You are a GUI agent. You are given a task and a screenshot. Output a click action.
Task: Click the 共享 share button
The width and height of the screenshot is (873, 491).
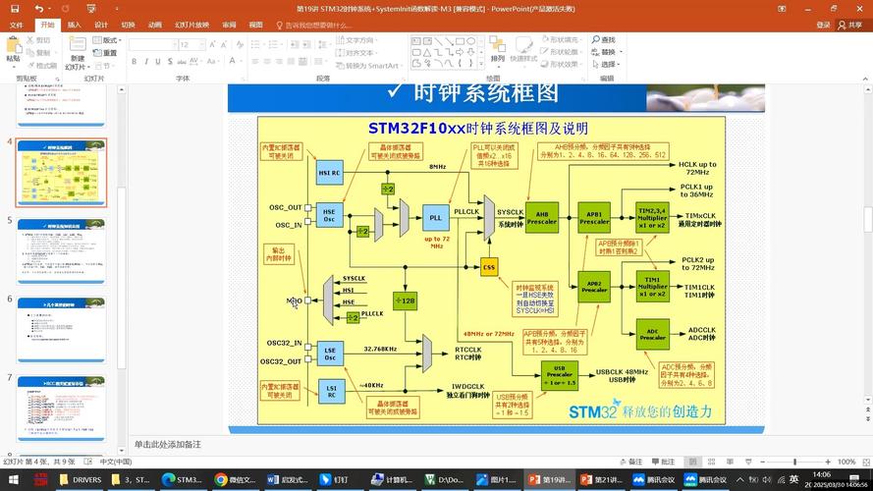point(850,26)
